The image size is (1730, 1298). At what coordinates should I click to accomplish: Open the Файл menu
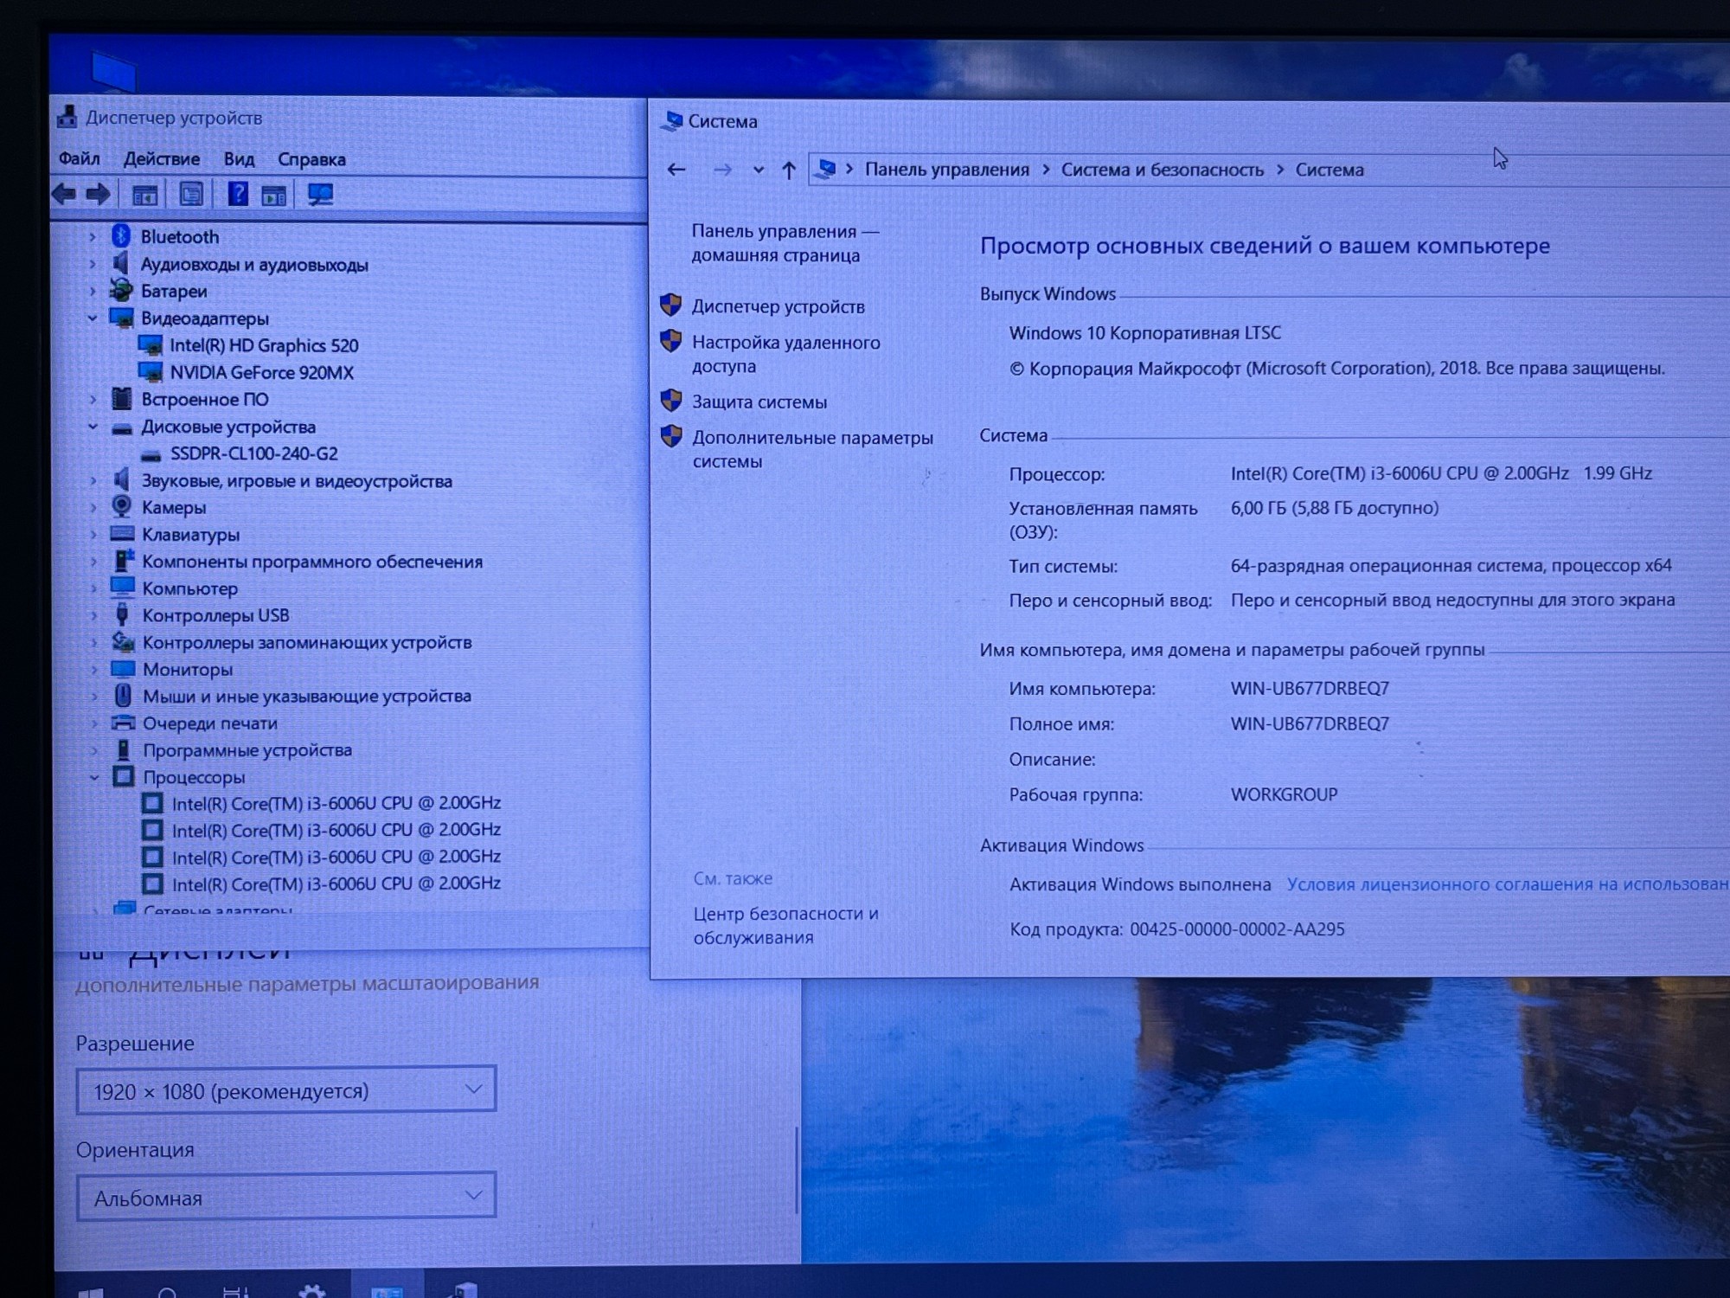coord(80,159)
